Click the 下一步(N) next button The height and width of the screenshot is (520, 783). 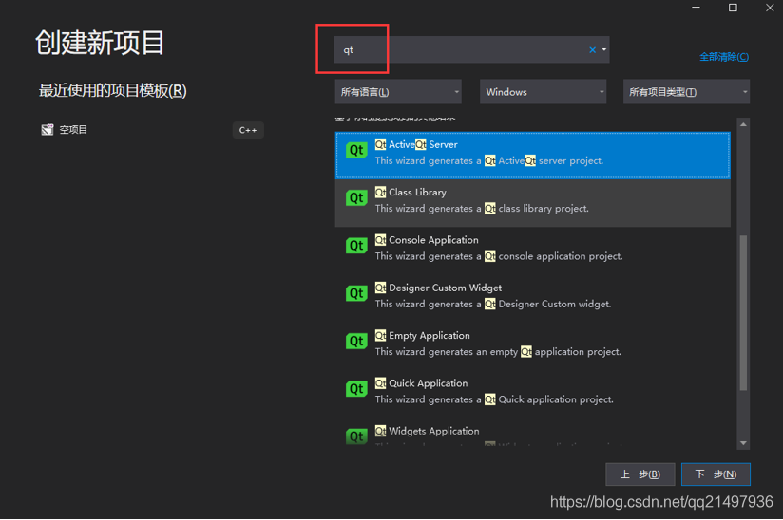pyautogui.click(x=716, y=474)
